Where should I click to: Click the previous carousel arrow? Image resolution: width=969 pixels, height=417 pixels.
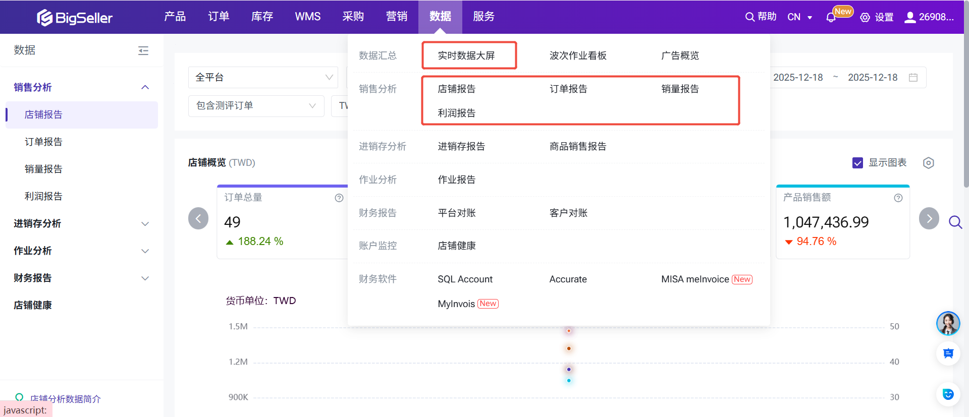(x=198, y=219)
